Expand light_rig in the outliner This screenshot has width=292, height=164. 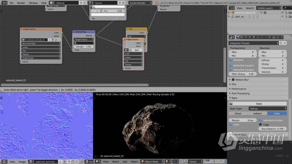[229, 17]
